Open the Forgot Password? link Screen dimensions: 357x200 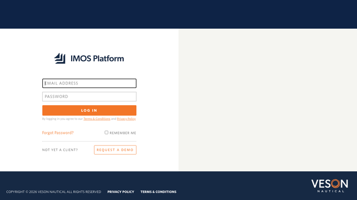pyautogui.click(x=58, y=133)
